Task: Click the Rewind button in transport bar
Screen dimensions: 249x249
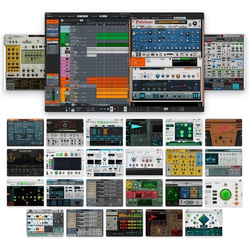Action: coord(101,109)
